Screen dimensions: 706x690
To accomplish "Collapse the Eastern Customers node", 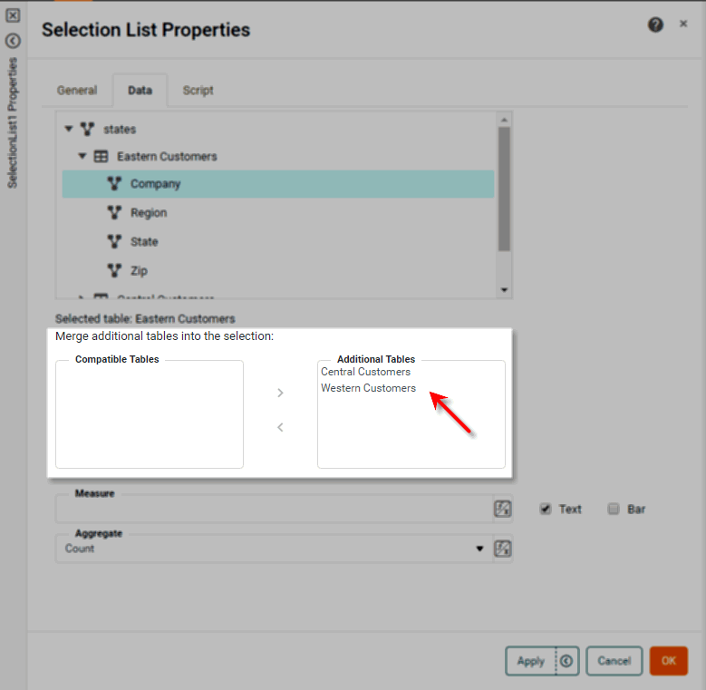I will pos(82,156).
